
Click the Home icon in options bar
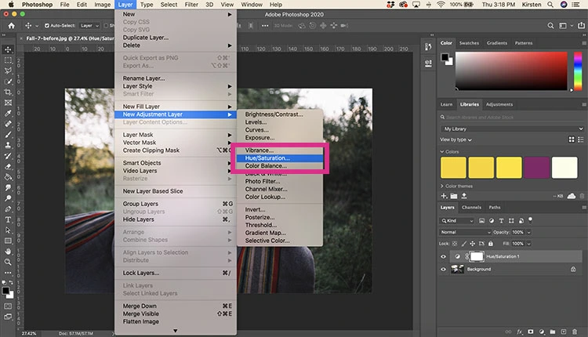(12, 26)
